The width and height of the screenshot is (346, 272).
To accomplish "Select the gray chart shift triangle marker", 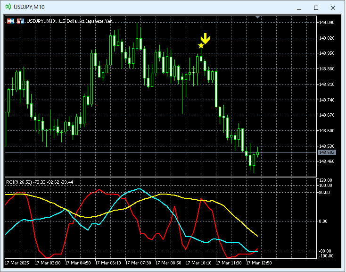I will [x=257, y=17].
